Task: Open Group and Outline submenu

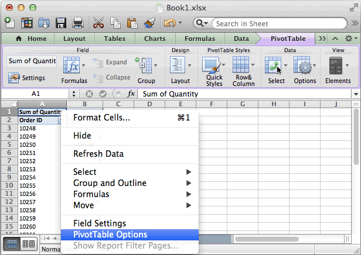Action: (x=130, y=183)
